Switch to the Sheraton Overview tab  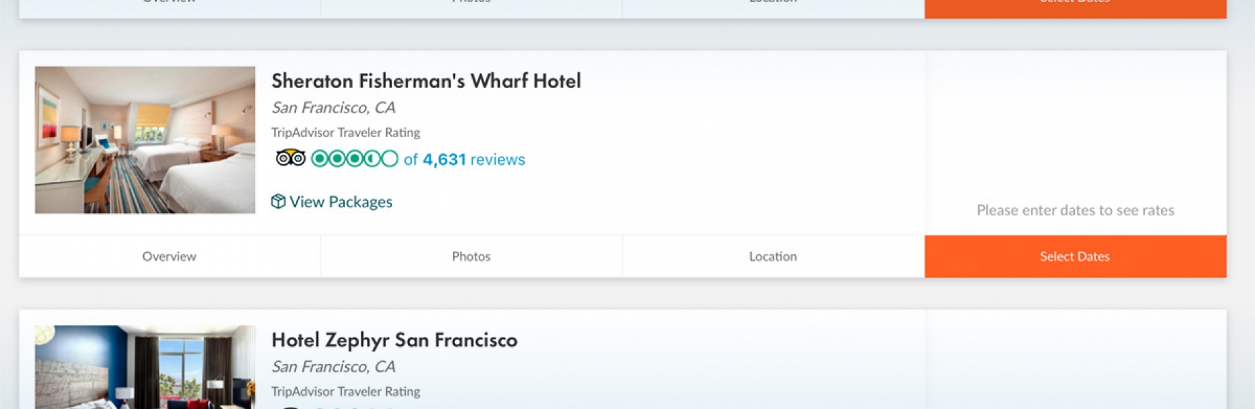coord(169,256)
